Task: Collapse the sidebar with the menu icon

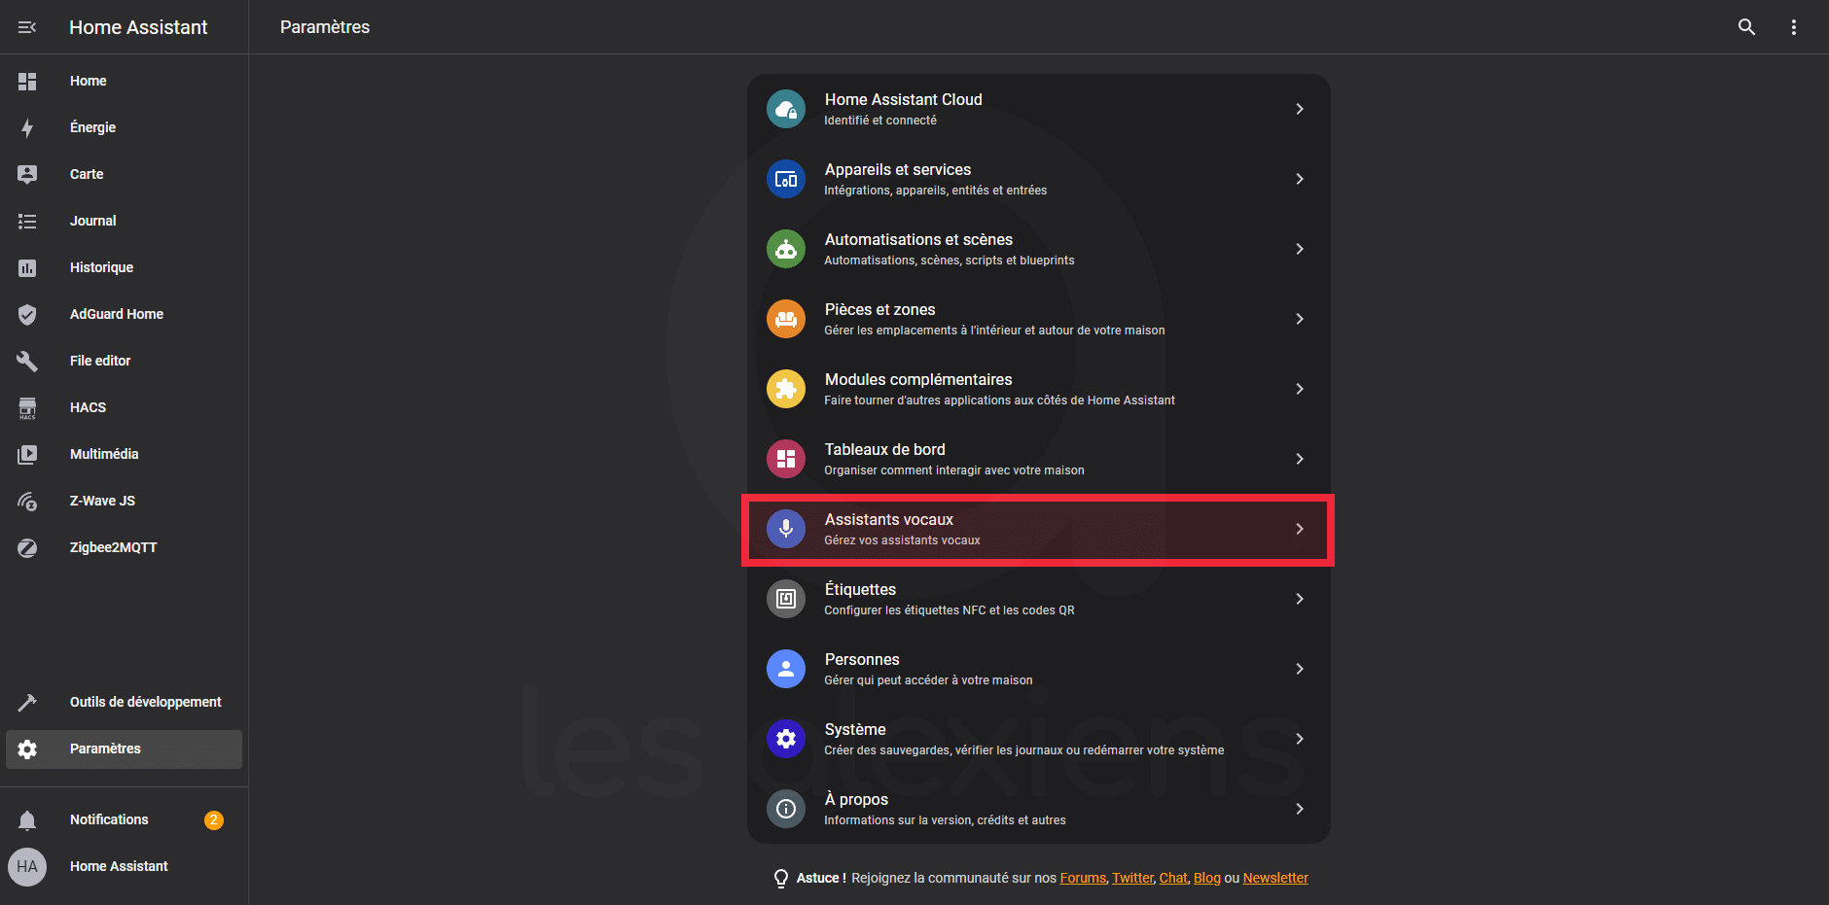Action: 27,27
